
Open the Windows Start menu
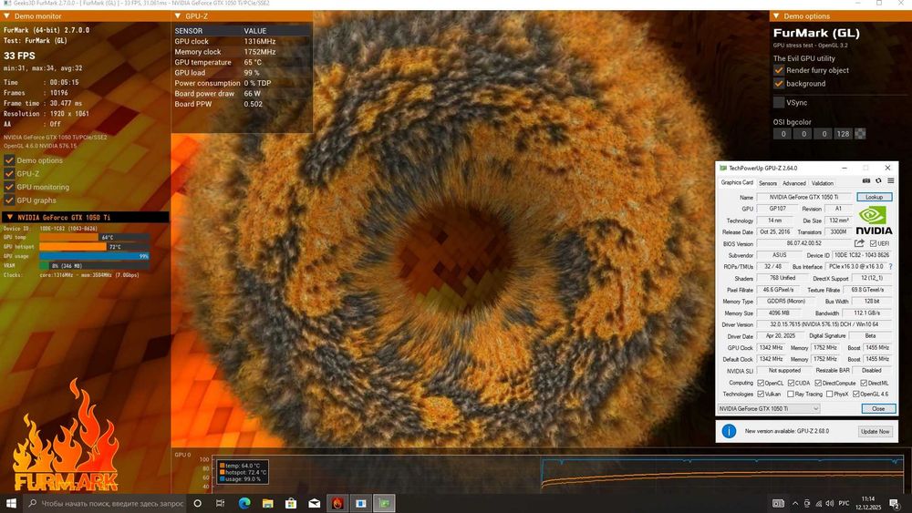(11, 503)
